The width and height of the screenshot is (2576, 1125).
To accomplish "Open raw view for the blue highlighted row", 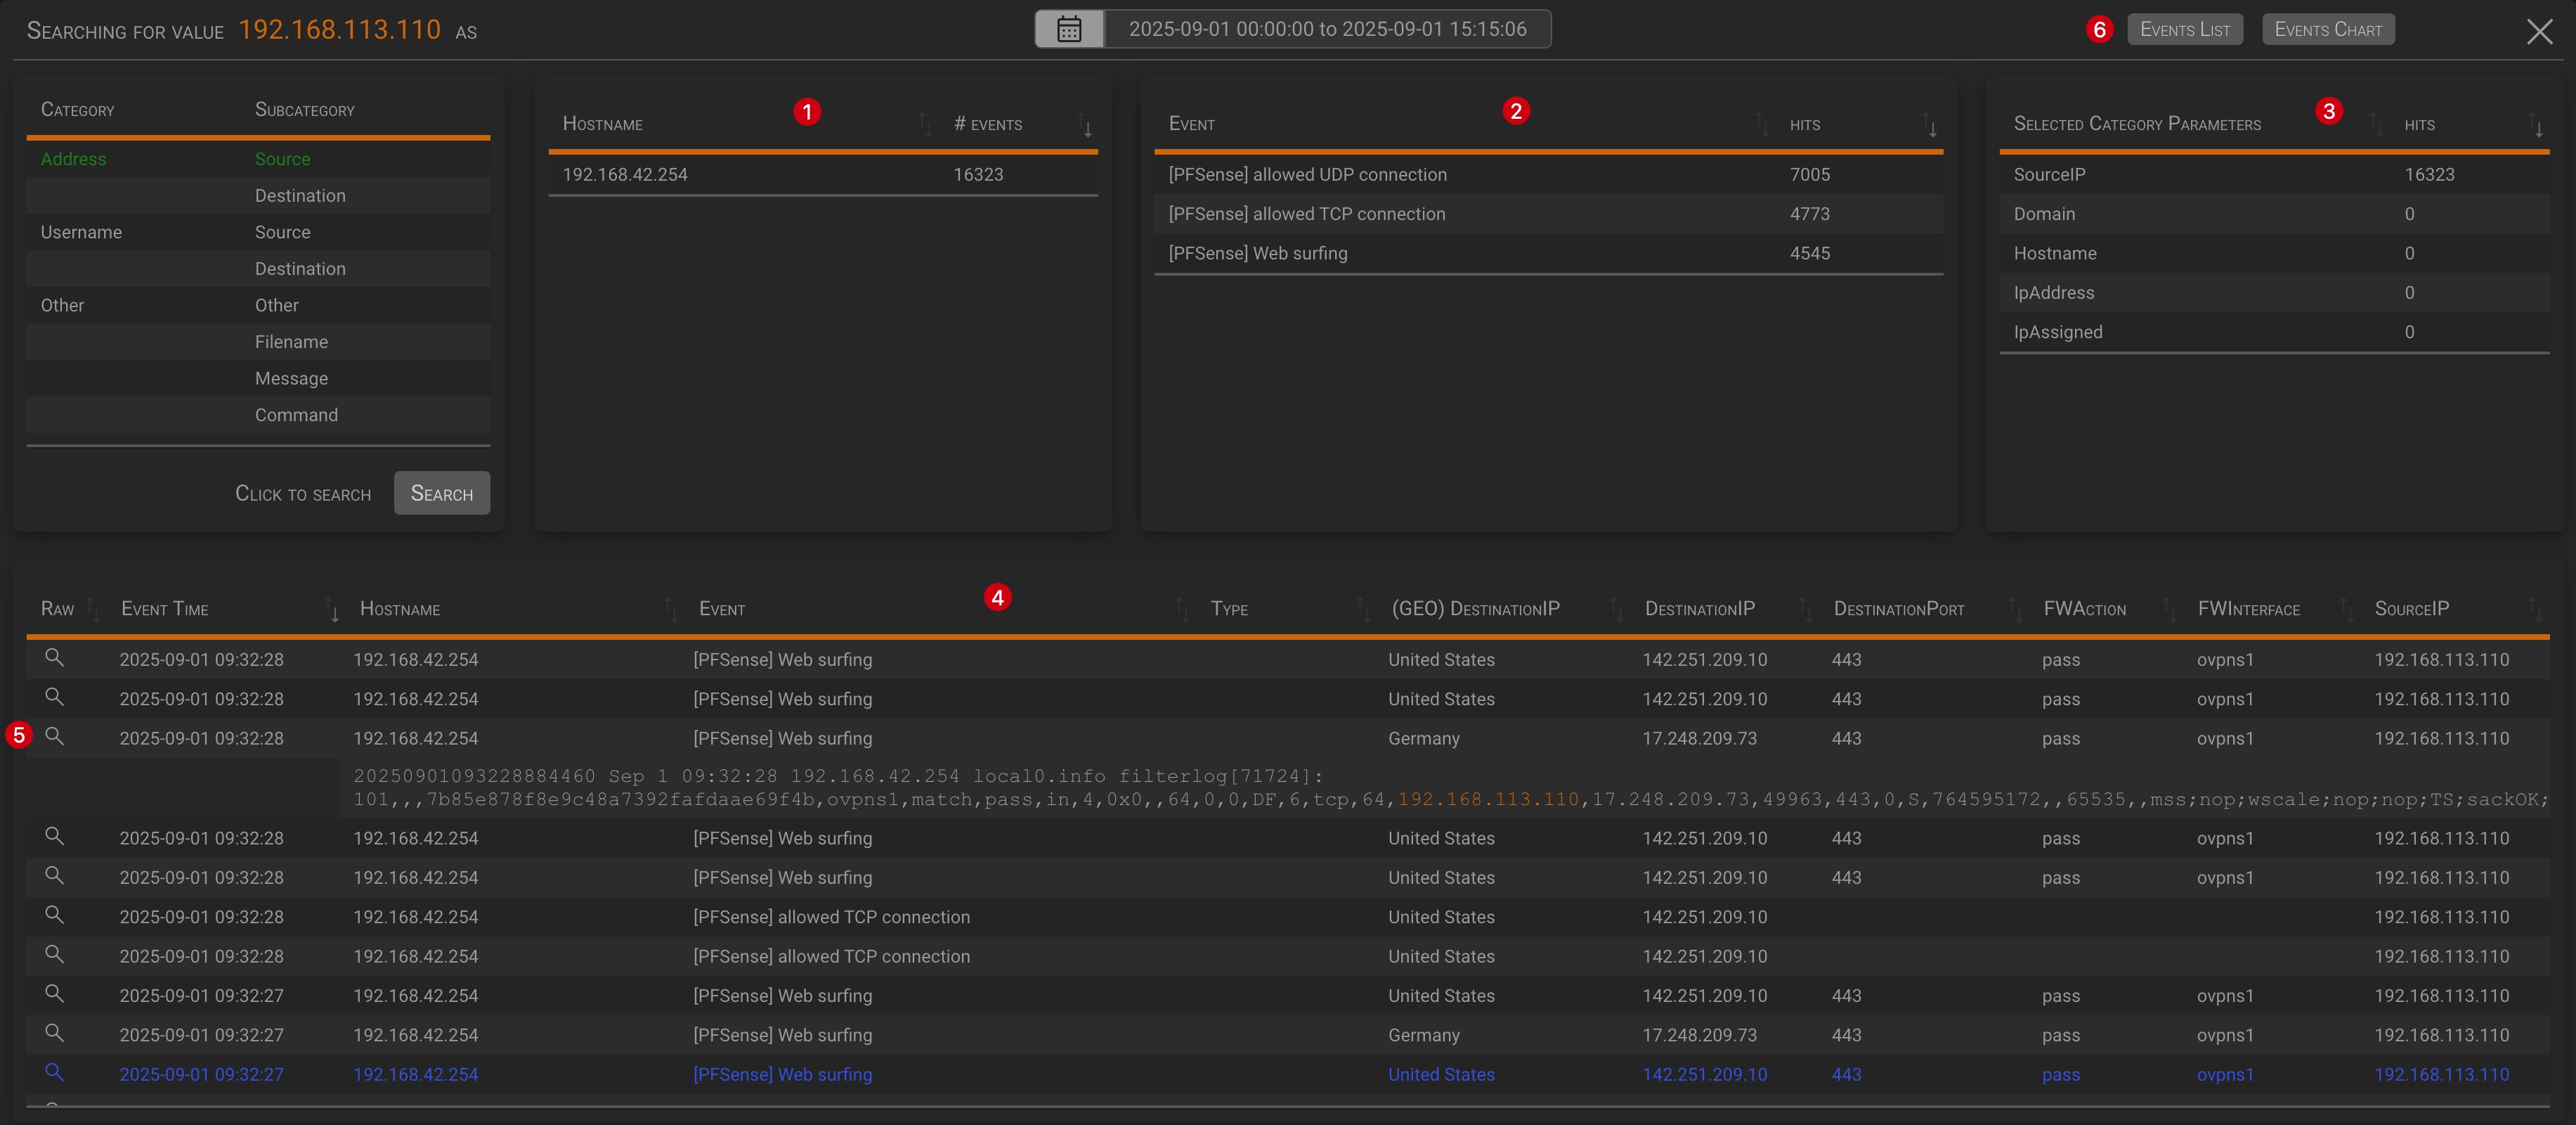I will tap(55, 1073).
